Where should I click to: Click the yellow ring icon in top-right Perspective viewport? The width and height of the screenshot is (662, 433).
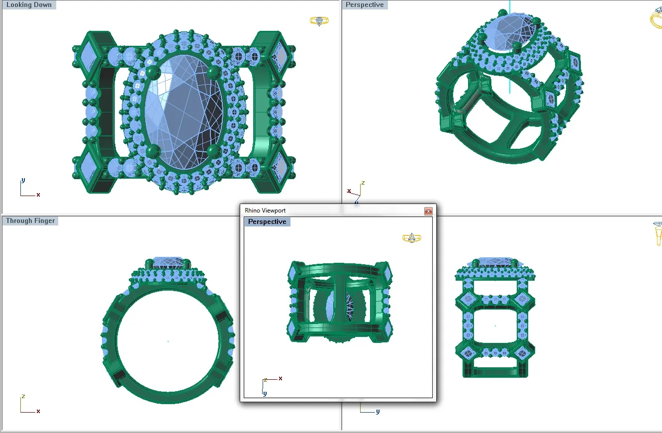pos(656,19)
